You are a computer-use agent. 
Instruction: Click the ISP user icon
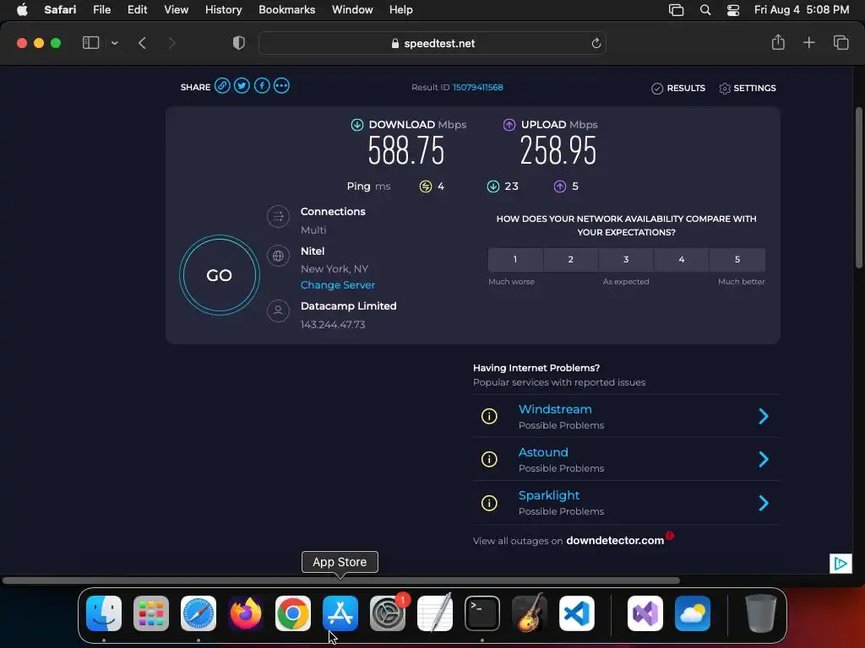(278, 310)
